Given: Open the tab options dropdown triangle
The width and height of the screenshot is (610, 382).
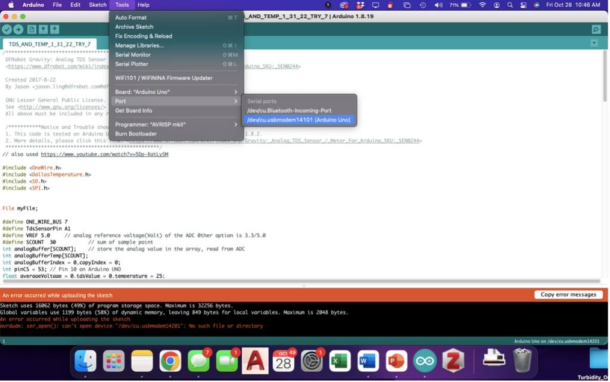Looking at the screenshot, I should [x=594, y=43].
